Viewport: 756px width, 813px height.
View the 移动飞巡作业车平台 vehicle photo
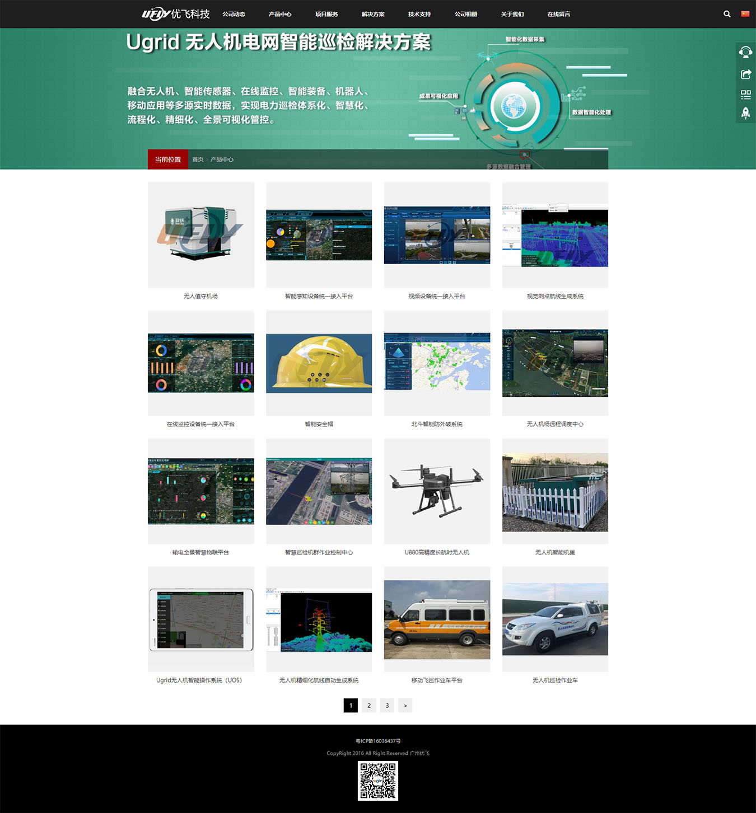click(x=437, y=619)
